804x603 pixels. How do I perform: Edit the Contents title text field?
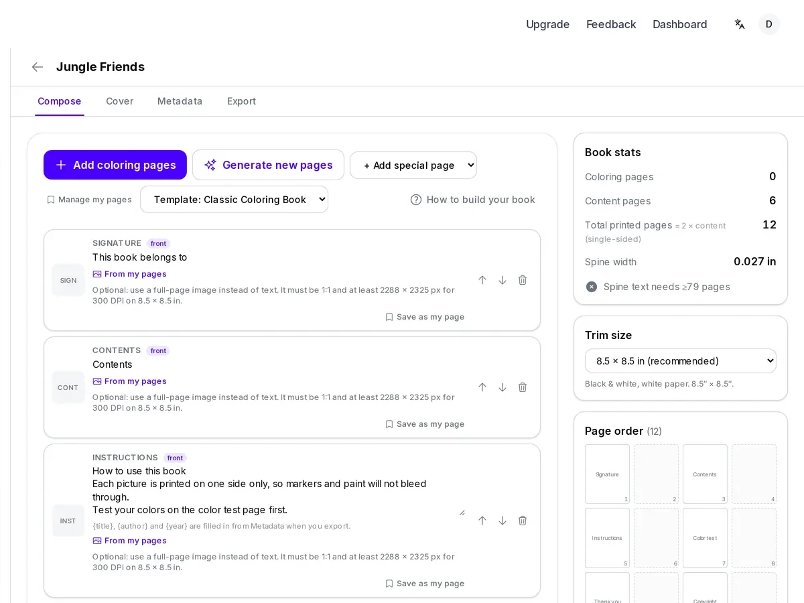pos(279,364)
